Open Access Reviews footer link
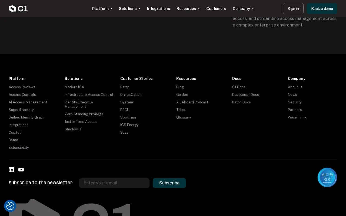The width and height of the screenshot is (346, 216). coord(22,87)
